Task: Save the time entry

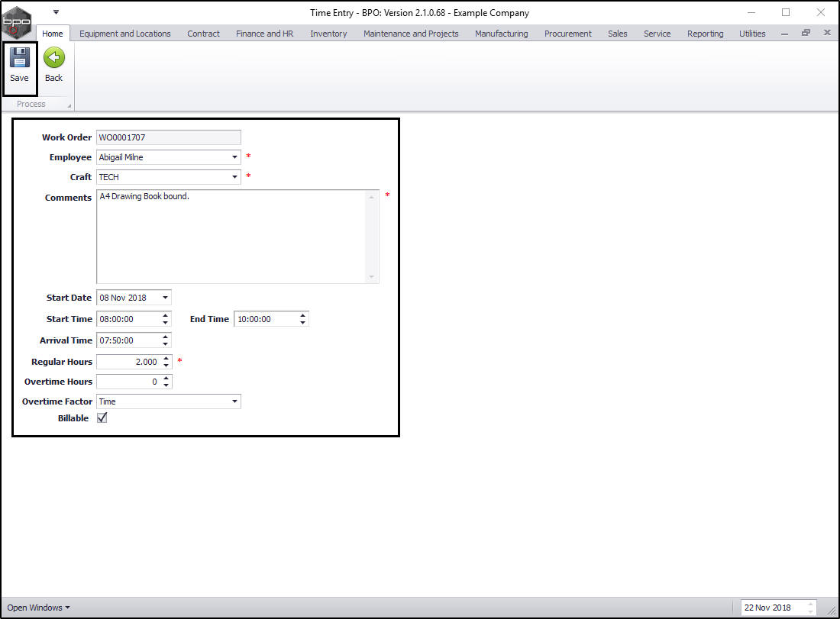Action: pos(19,66)
